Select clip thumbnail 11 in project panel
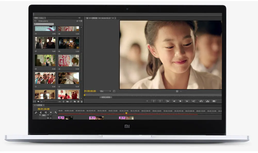 45,78
